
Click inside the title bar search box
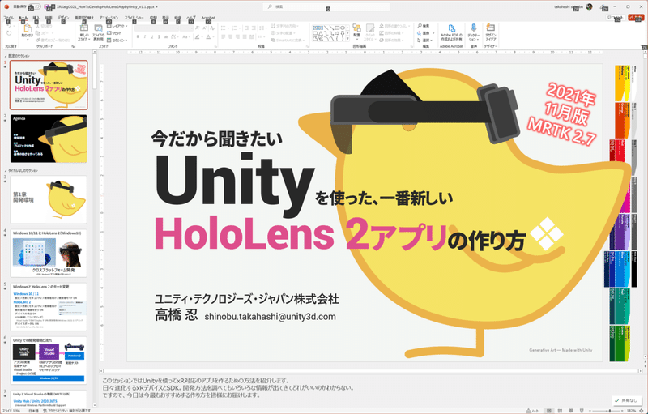[326, 7]
